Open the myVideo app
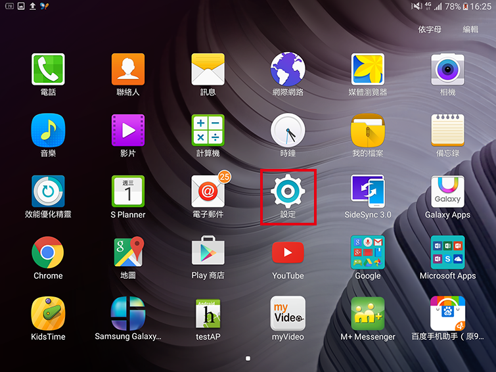 point(288,314)
